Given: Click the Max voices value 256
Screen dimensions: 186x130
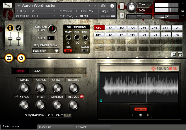Looking at the screenshot, I should tap(92, 11).
